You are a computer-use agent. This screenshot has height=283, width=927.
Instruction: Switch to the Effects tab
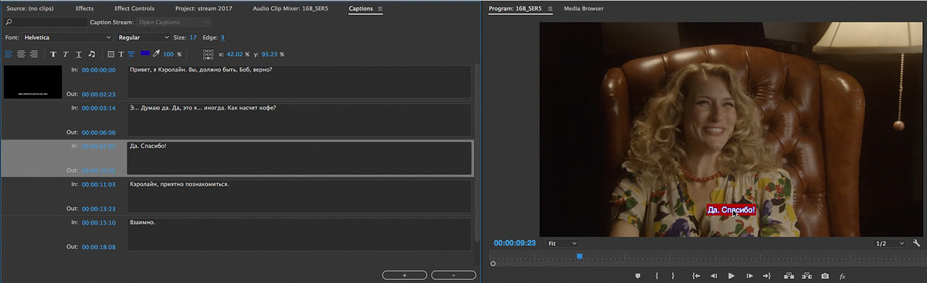(85, 8)
